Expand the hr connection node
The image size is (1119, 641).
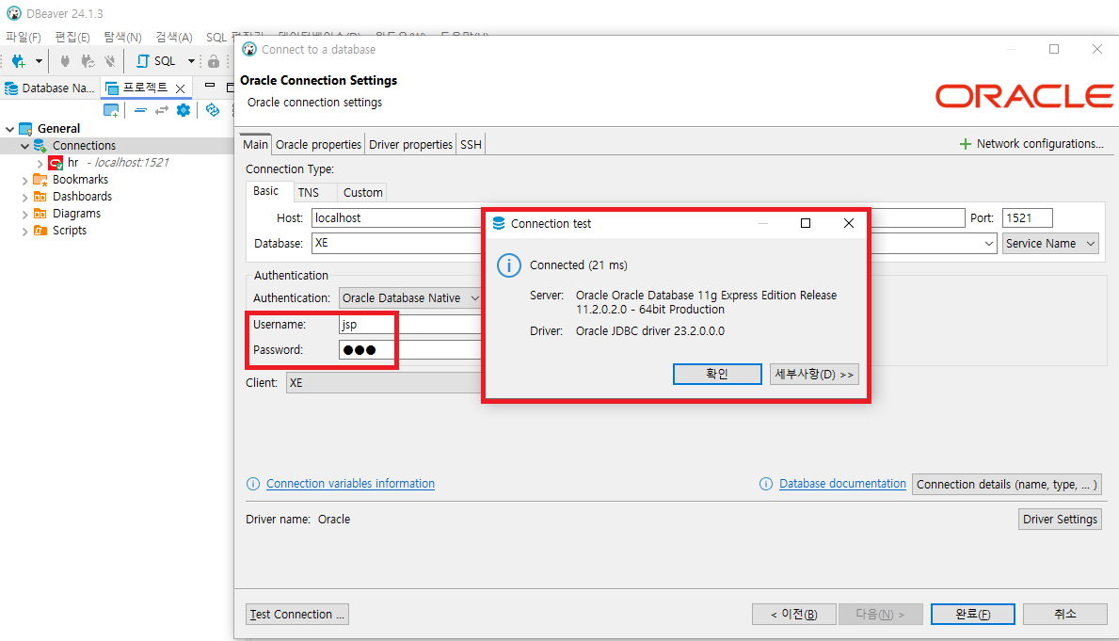[40, 164]
